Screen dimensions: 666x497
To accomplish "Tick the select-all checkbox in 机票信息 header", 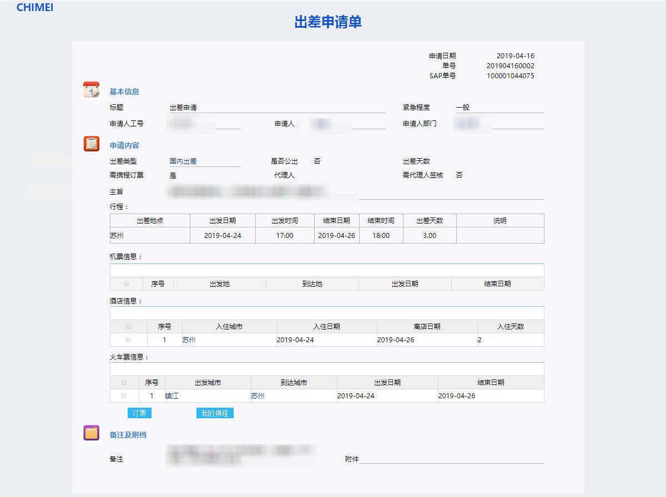I will pyautogui.click(x=126, y=283).
